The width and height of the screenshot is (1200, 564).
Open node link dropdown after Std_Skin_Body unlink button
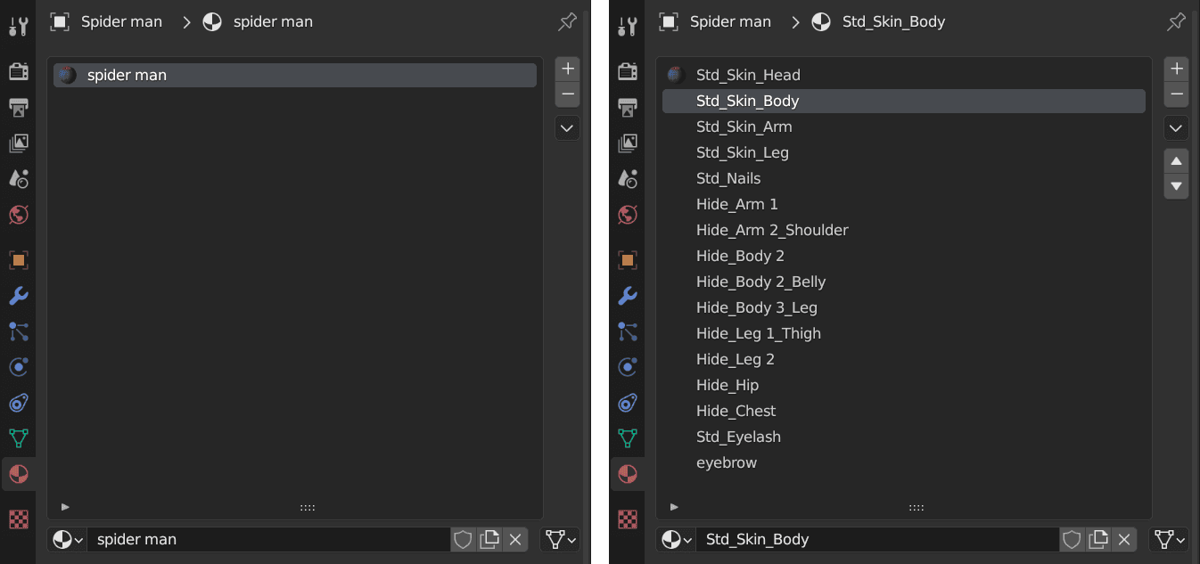1169,539
